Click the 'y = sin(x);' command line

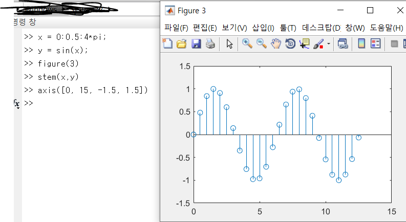[x=62, y=51]
